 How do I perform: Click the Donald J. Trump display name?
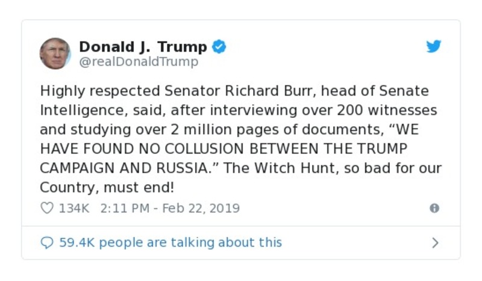coord(143,47)
